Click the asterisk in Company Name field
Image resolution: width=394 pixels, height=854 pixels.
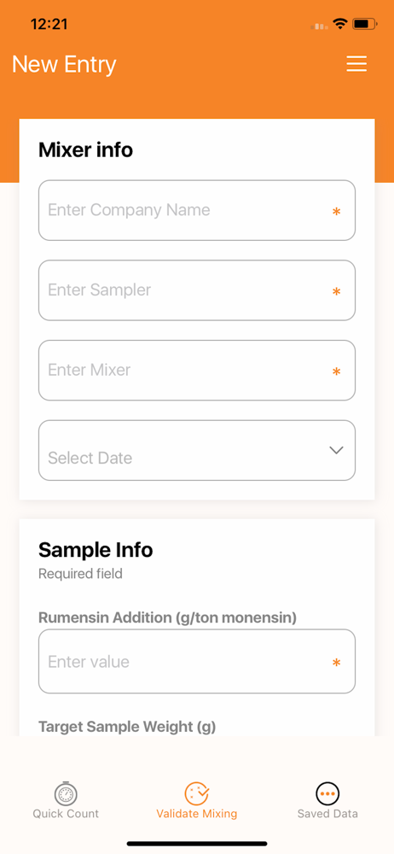[x=336, y=211]
